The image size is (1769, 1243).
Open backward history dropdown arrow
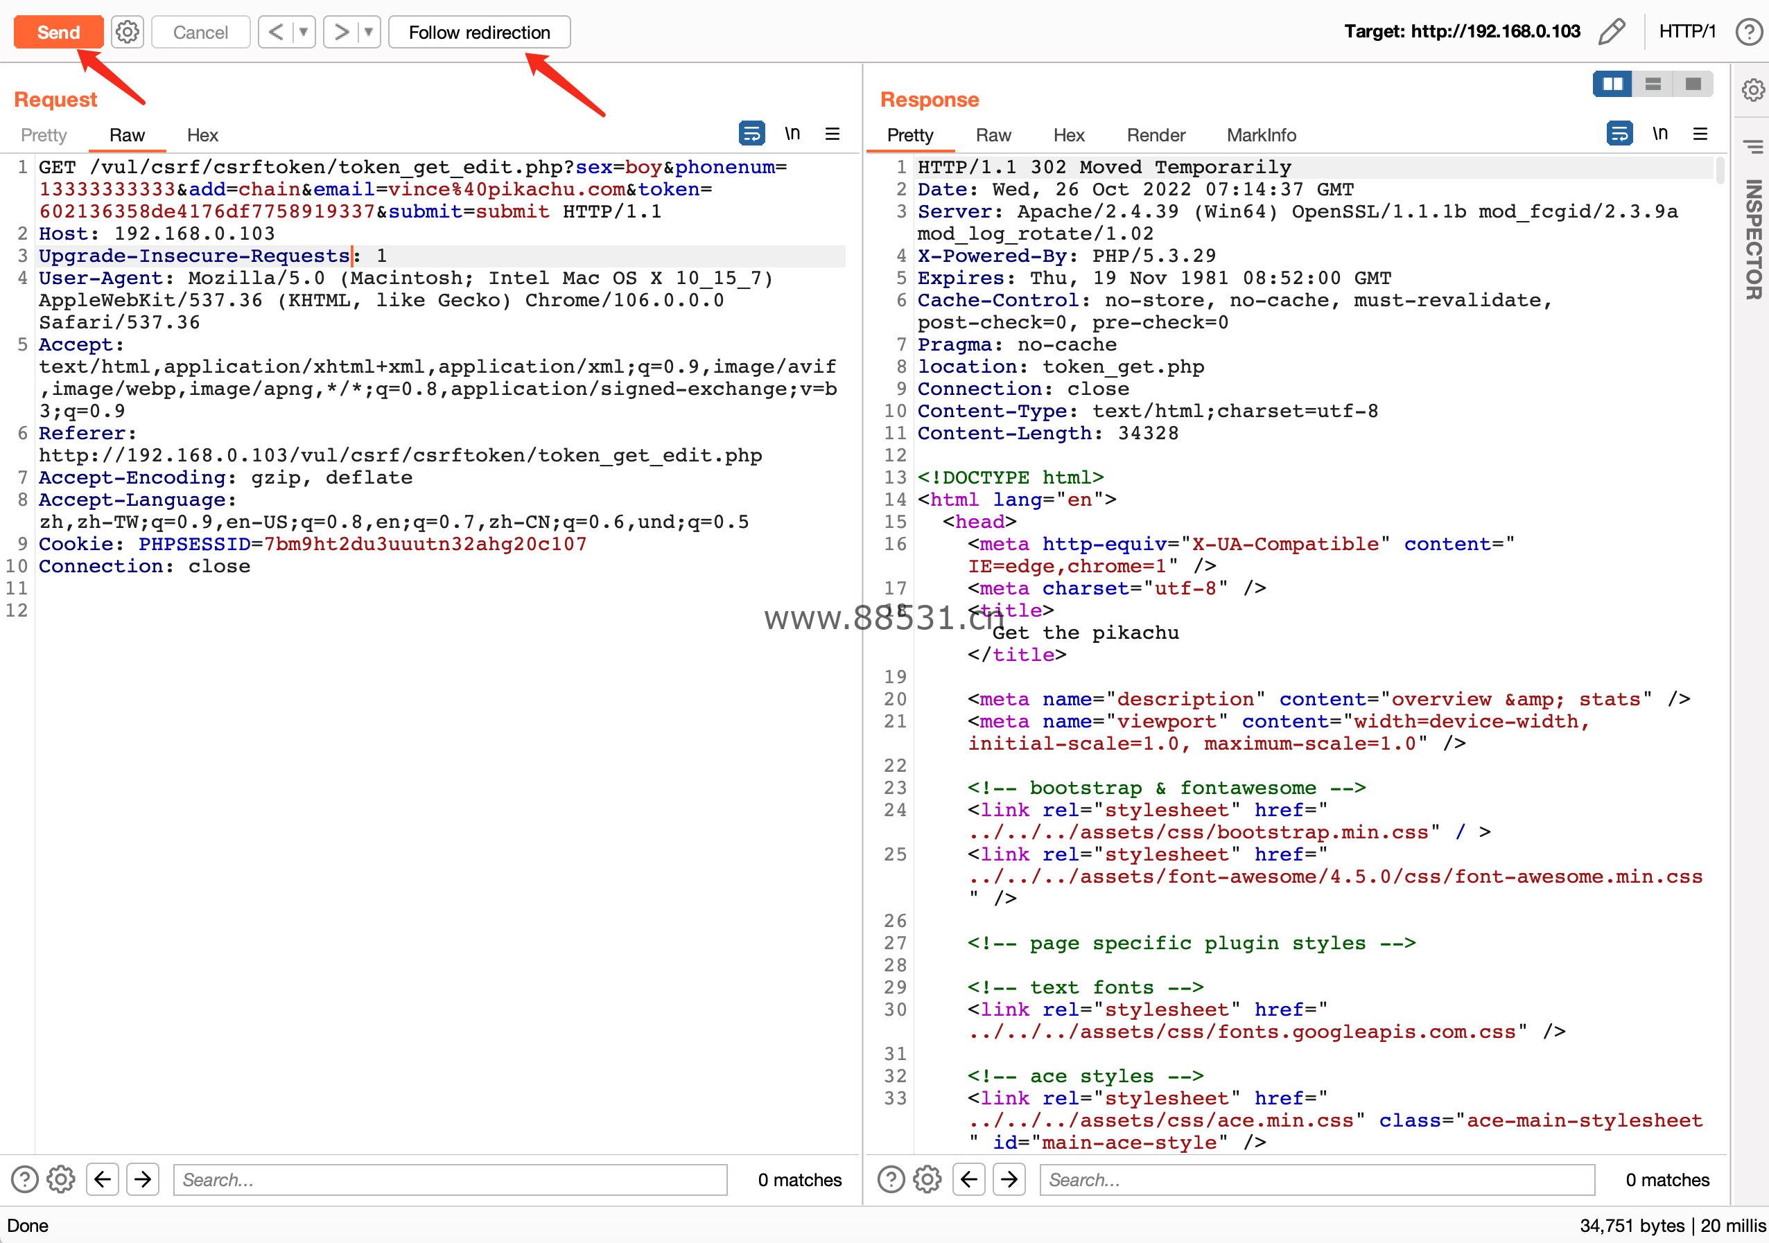304,33
